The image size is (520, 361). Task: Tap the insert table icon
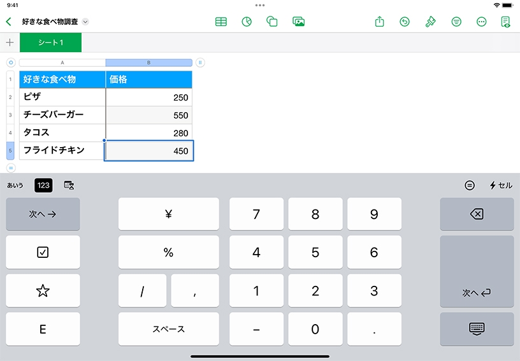(221, 22)
